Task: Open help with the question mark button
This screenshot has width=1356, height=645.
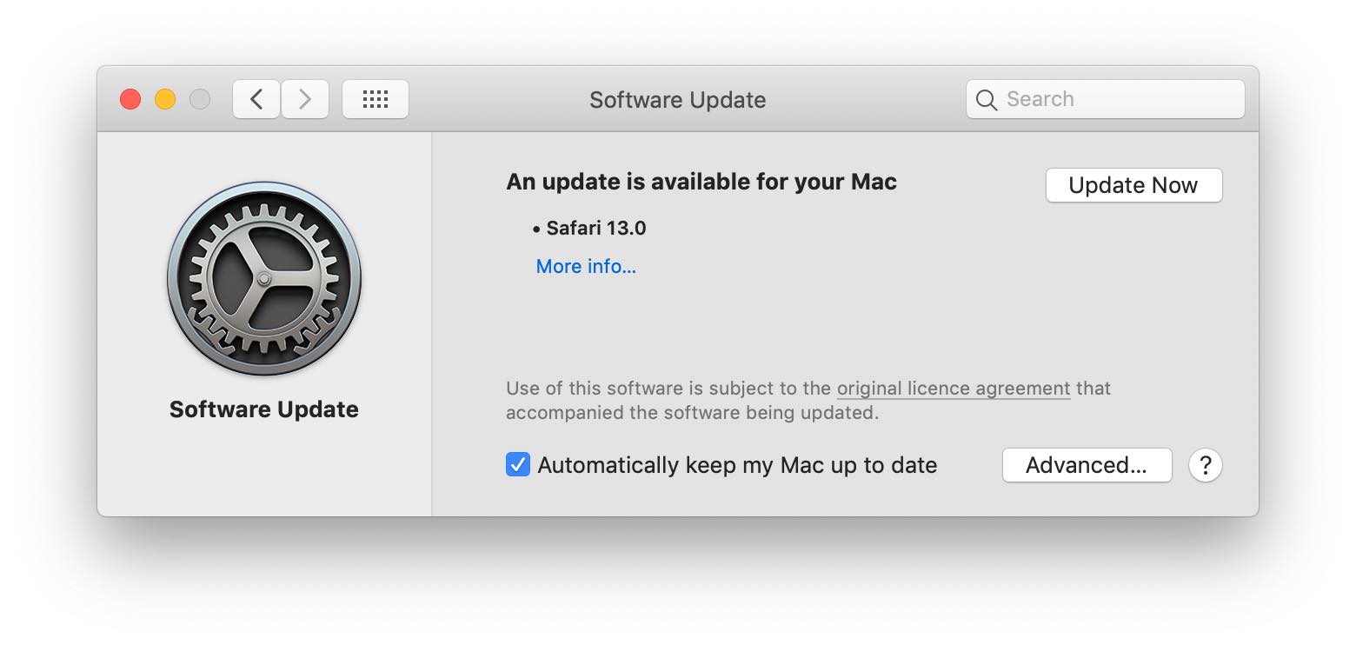Action: click(1205, 465)
